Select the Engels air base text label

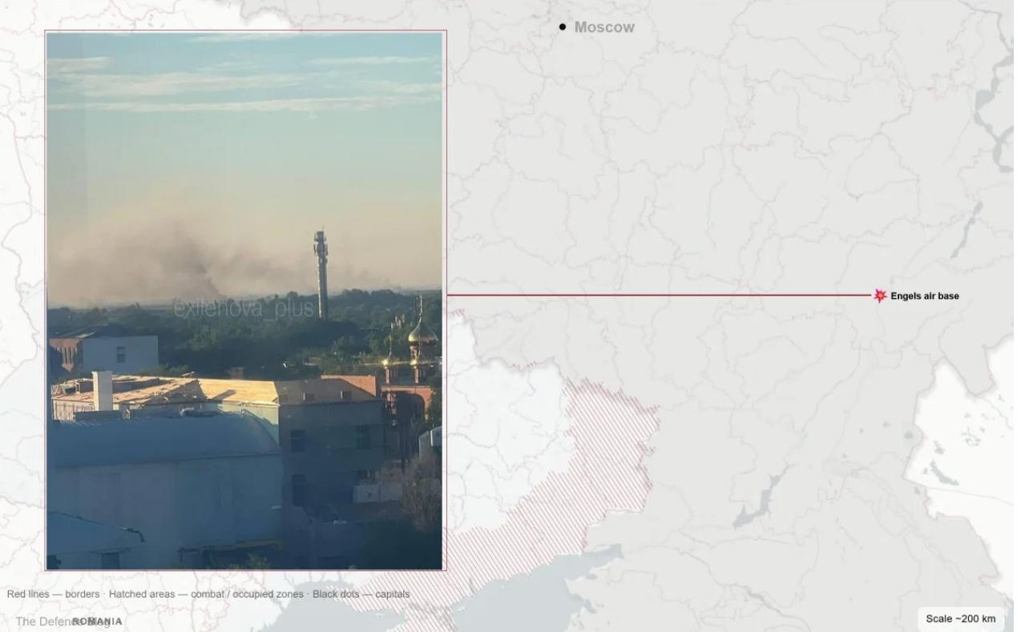(x=925, y=296)
